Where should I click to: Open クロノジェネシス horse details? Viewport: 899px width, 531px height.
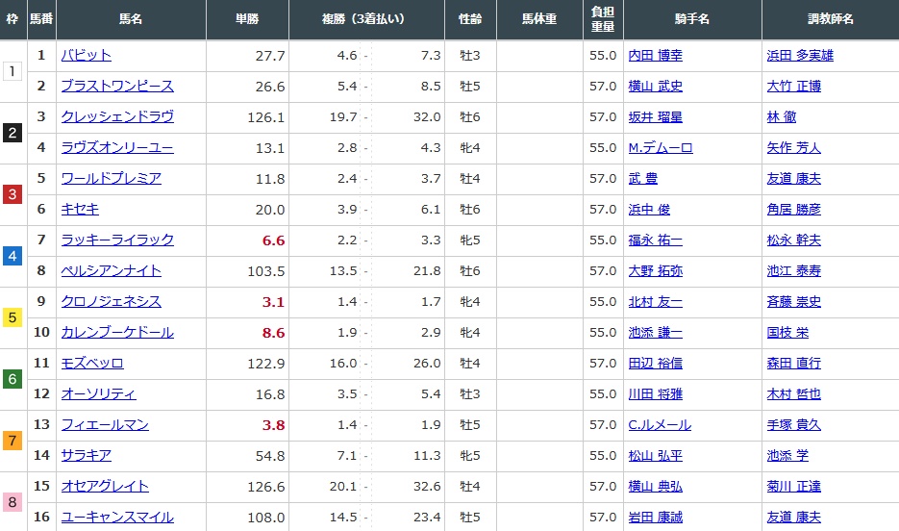111,302
